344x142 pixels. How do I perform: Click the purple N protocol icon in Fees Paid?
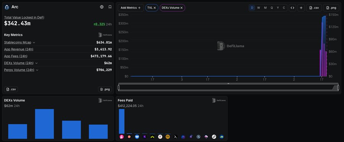[144, 137]
